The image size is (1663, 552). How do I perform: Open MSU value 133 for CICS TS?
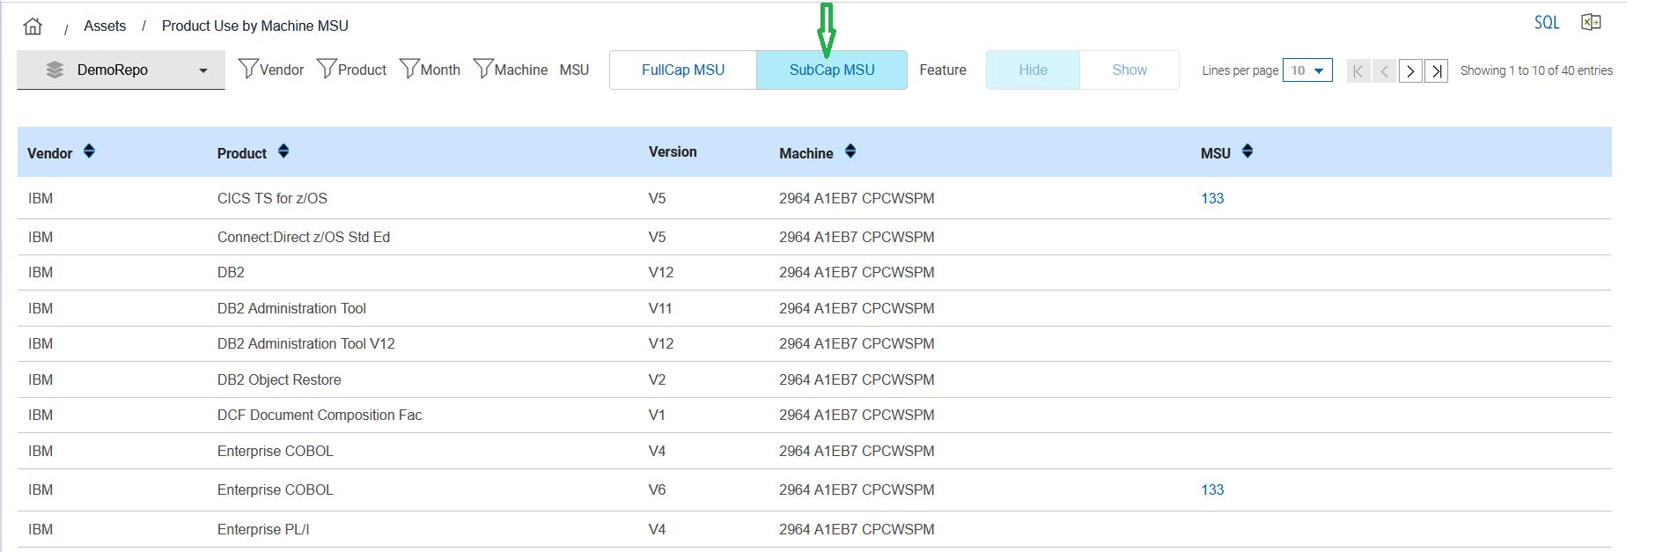pos(1211,198)
